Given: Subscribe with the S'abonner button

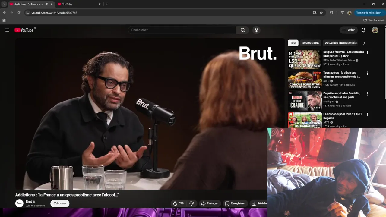Looking at the screenshot, I should point(60,203).
